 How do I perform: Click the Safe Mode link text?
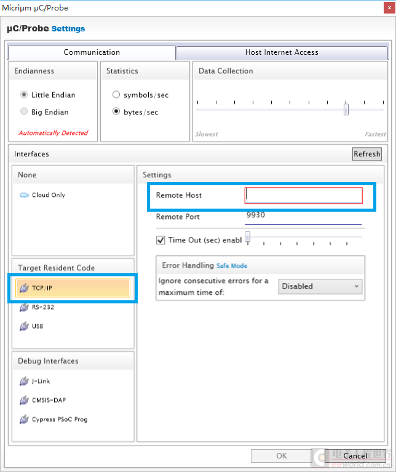232,266
